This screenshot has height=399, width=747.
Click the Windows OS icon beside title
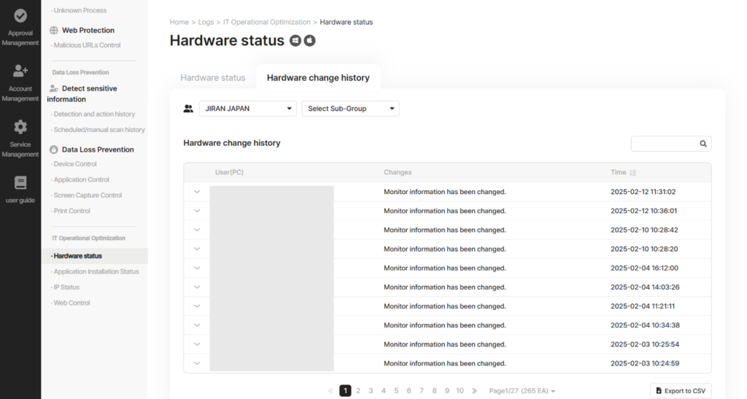tap(295, 41)
